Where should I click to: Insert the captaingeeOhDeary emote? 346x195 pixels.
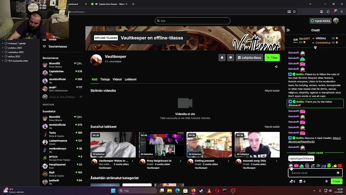[291, 165]
